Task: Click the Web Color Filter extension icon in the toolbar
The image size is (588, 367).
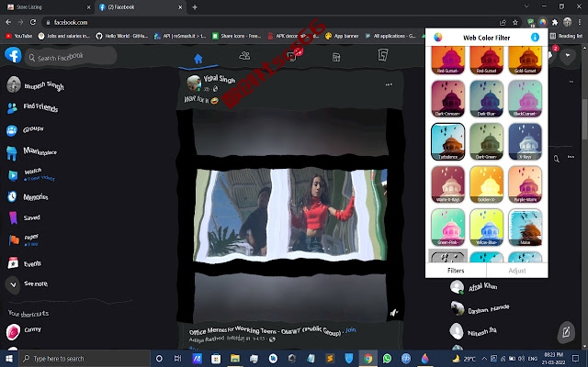Action: tap(543, 22)
